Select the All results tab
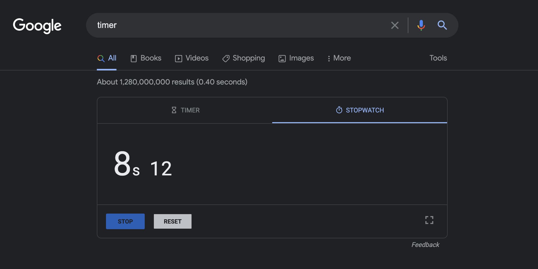Screen dimensions: 538x269 click(x=107, y=58)
